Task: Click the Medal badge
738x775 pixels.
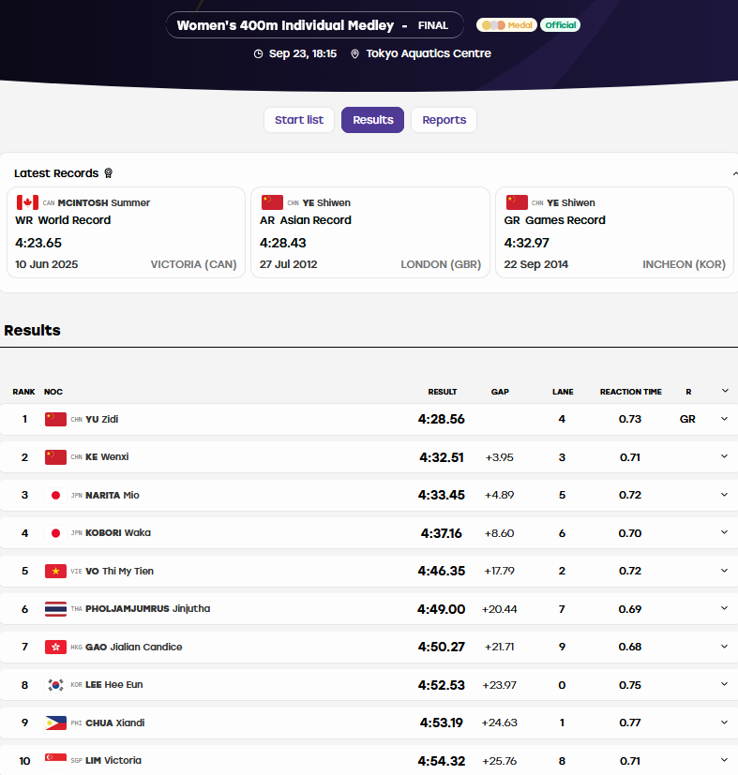Action: coord(506,24)
